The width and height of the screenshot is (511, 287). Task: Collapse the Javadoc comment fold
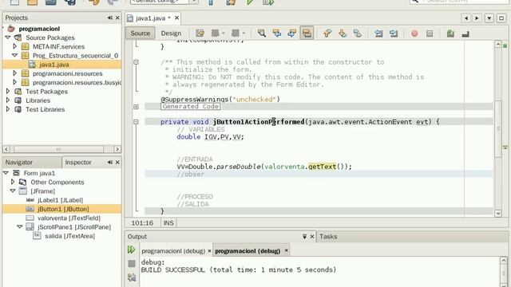pyautogui.click(x=136, y=62)
